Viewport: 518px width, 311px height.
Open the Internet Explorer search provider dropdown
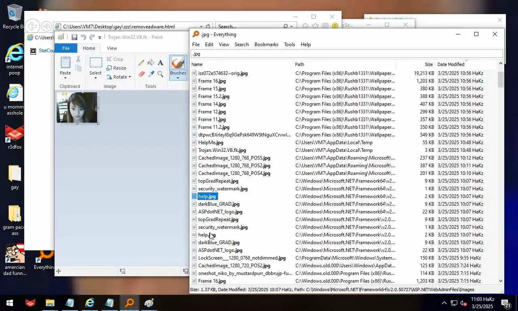[x=291, y=26]
